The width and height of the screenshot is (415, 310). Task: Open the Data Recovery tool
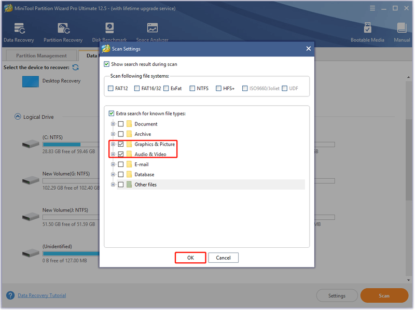click(19, 32)
